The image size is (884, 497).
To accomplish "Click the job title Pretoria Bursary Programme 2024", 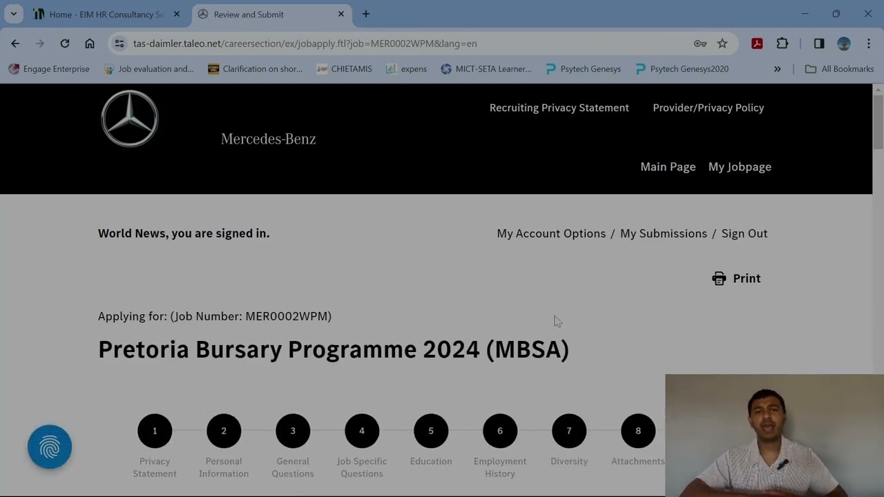I will pyautogui.click(x=334, y=349).
